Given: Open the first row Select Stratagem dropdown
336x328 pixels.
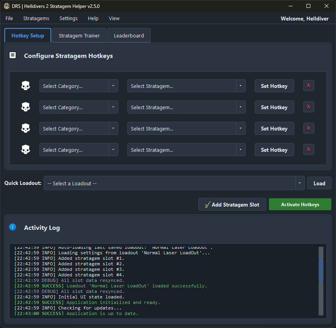Looking at the screenshot, I should click(x=186, y=86).
